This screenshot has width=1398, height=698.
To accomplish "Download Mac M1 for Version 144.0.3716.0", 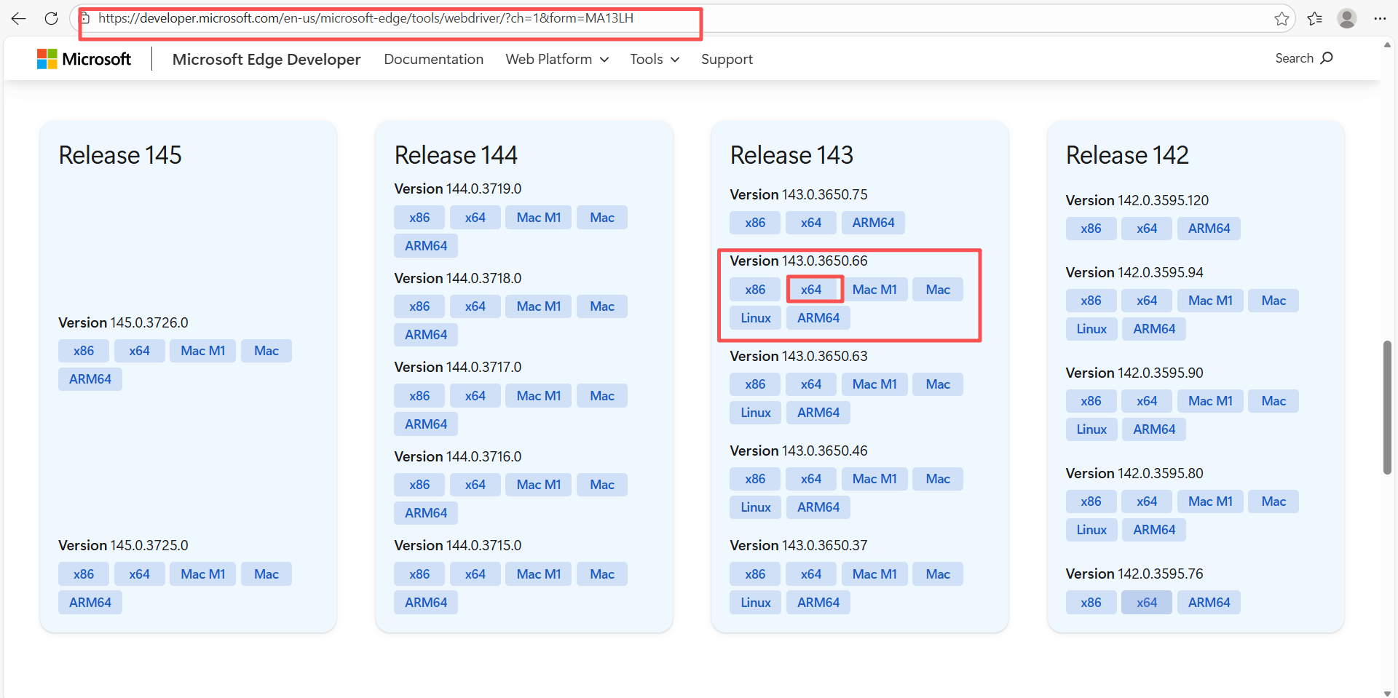I will (539, 485).
